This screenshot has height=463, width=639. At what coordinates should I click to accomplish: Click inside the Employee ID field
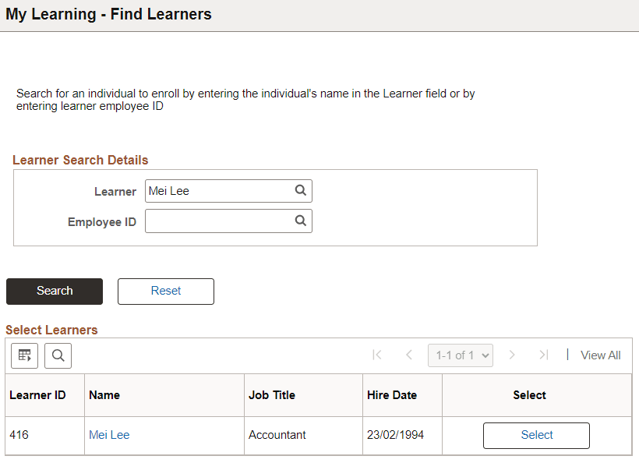[218, 221]
